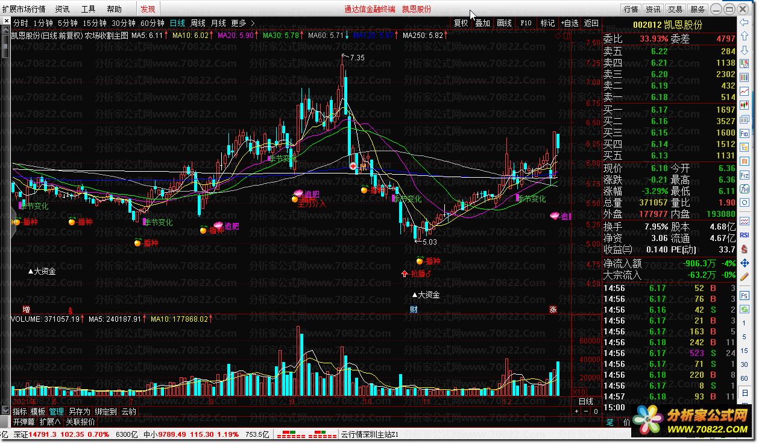Viewport: 759px width, 444px height.
Task: Click the top-right '行情' button
Action: point(631,9)
